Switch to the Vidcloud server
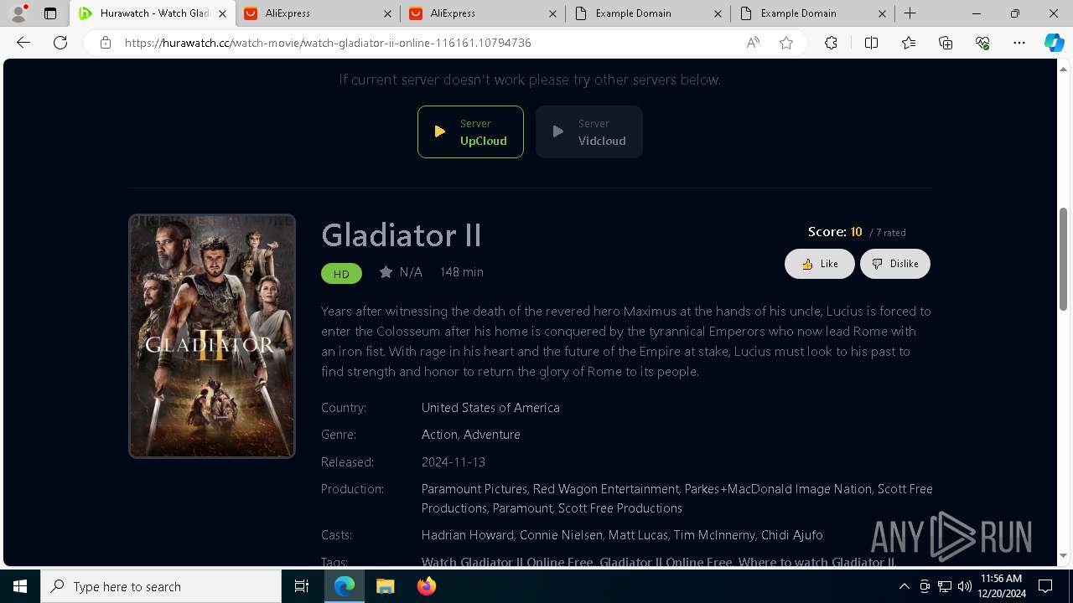 pyautogui.click(x=588, y=131)
